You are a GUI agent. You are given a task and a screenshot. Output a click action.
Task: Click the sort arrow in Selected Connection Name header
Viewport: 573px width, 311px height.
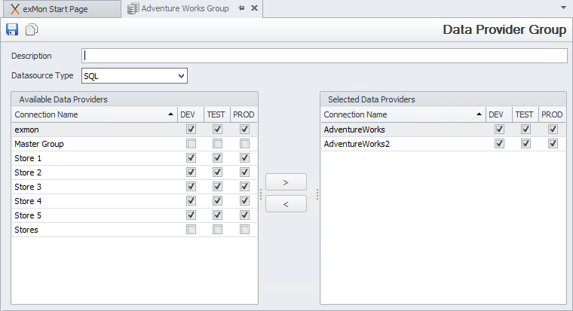[x=479, y=114]
